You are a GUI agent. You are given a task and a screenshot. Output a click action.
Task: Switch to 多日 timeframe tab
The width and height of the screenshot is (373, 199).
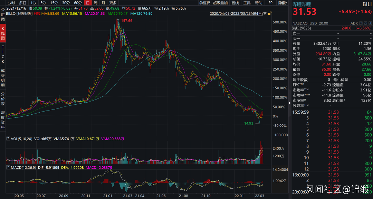click(x=23, y=3)
